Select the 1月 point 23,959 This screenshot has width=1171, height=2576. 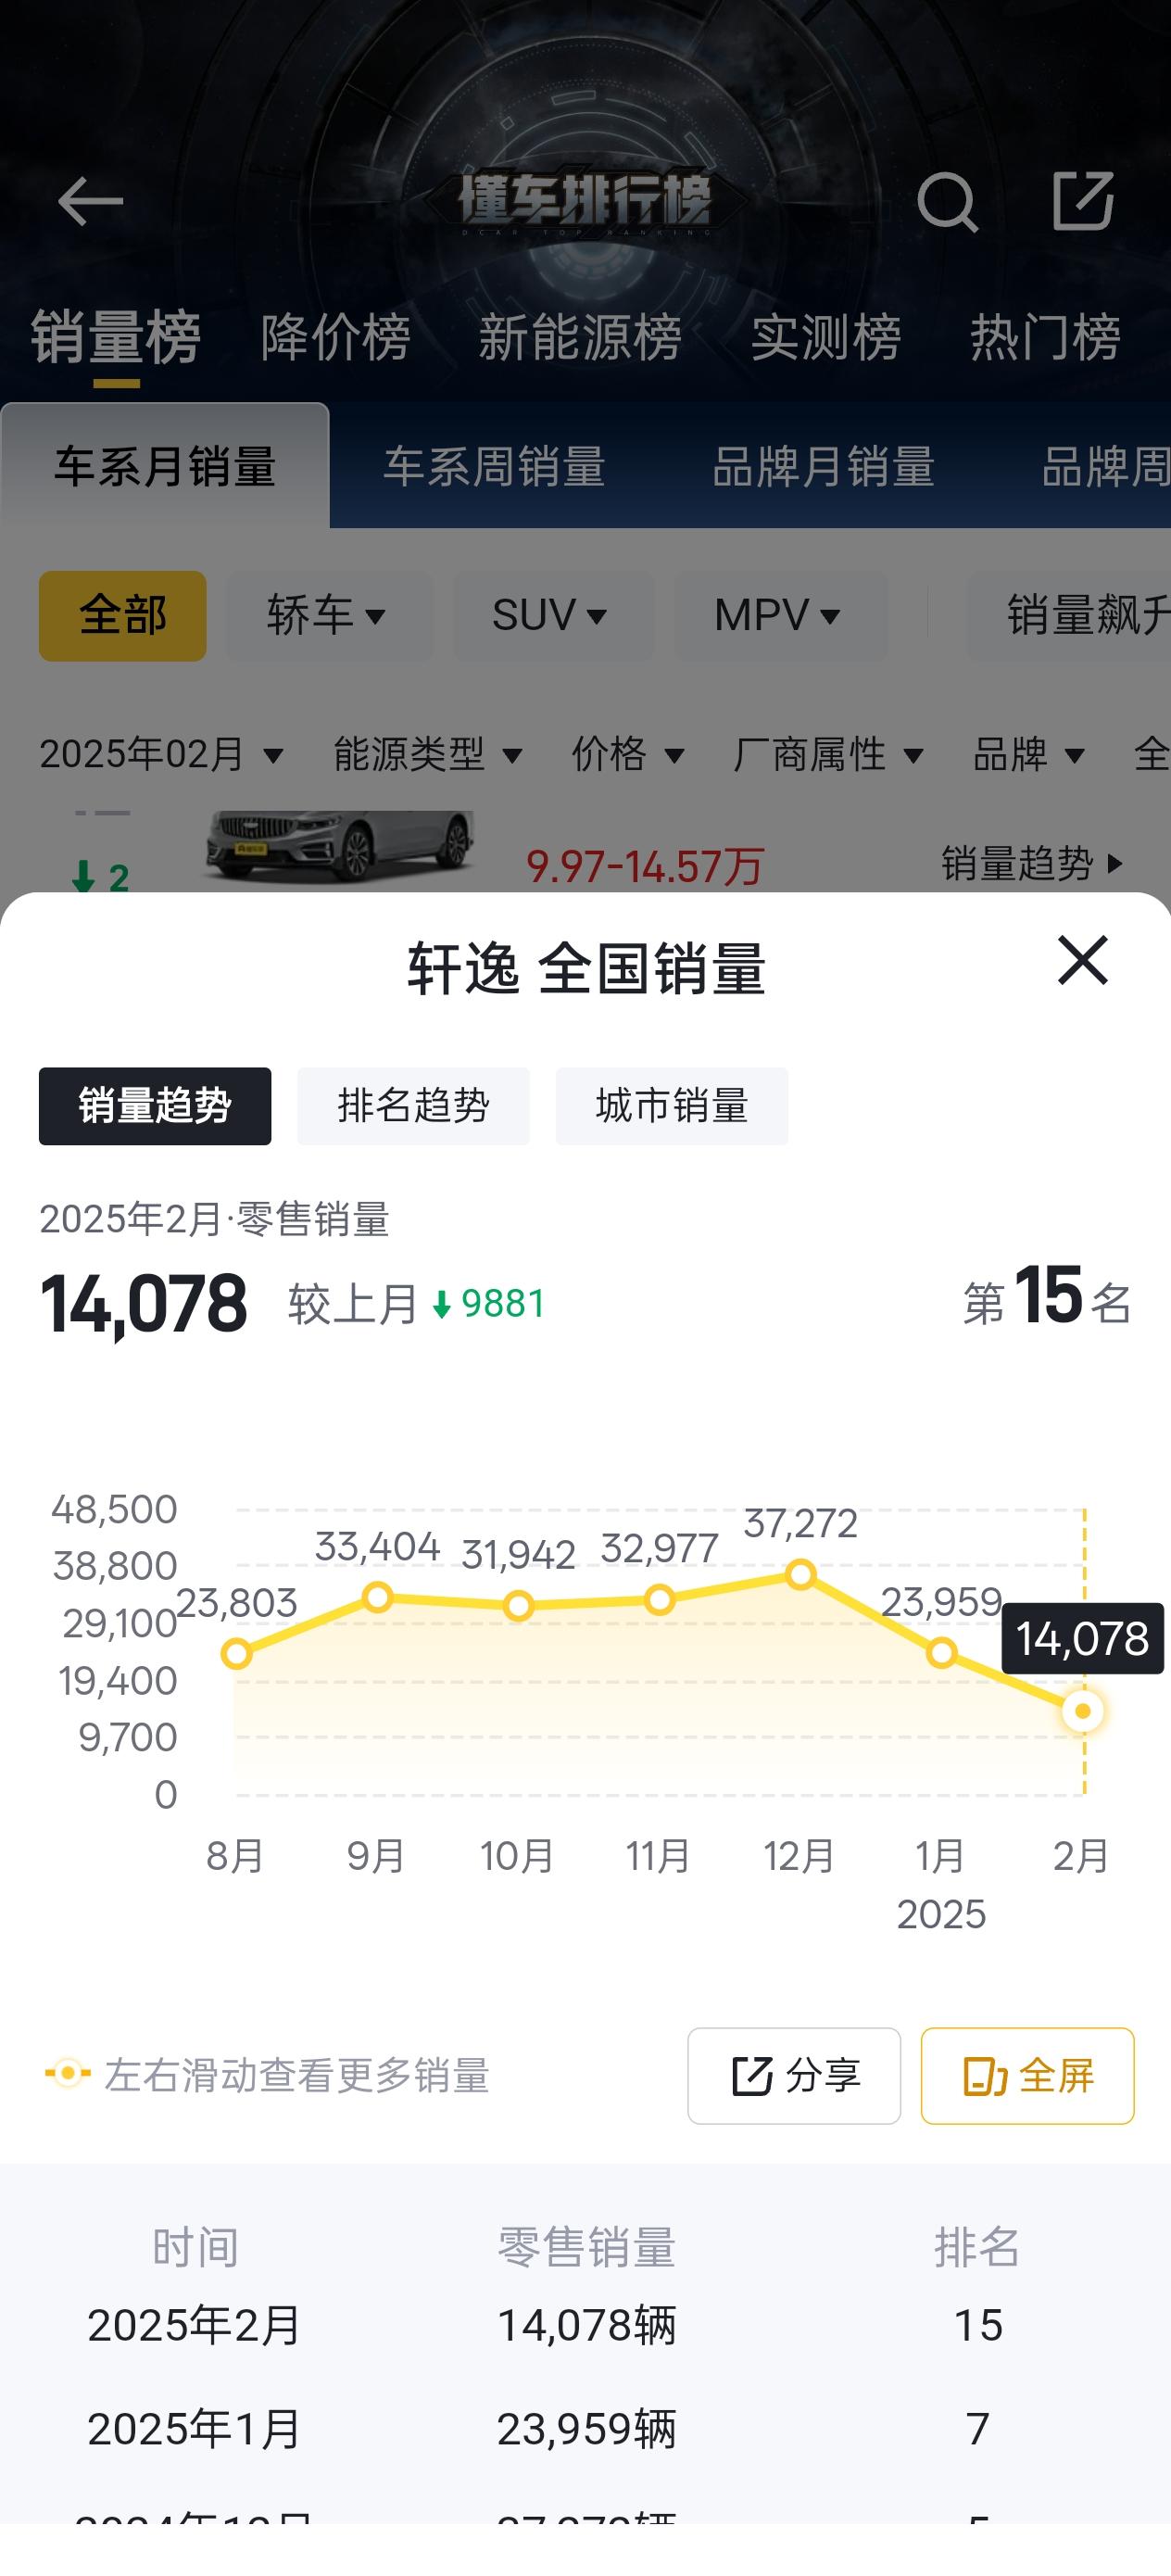click(x=941, y=1653)
